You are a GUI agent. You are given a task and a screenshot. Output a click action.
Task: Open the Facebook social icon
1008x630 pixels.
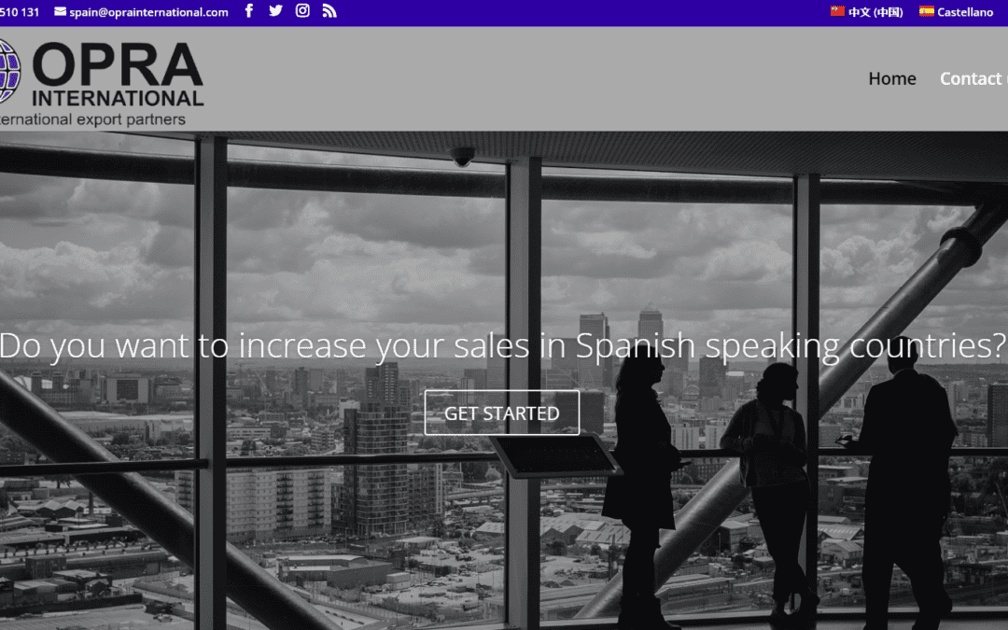249,11
